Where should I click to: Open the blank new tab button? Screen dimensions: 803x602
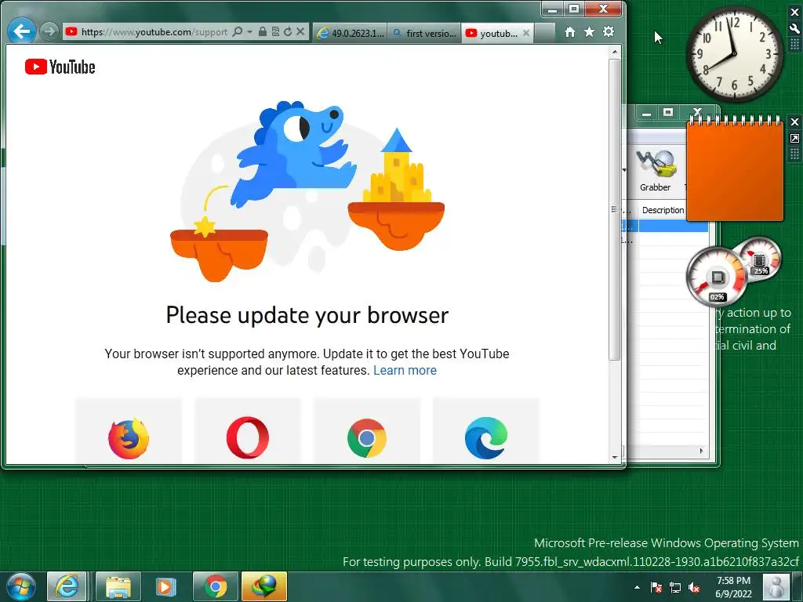click(x=544, y=33)
